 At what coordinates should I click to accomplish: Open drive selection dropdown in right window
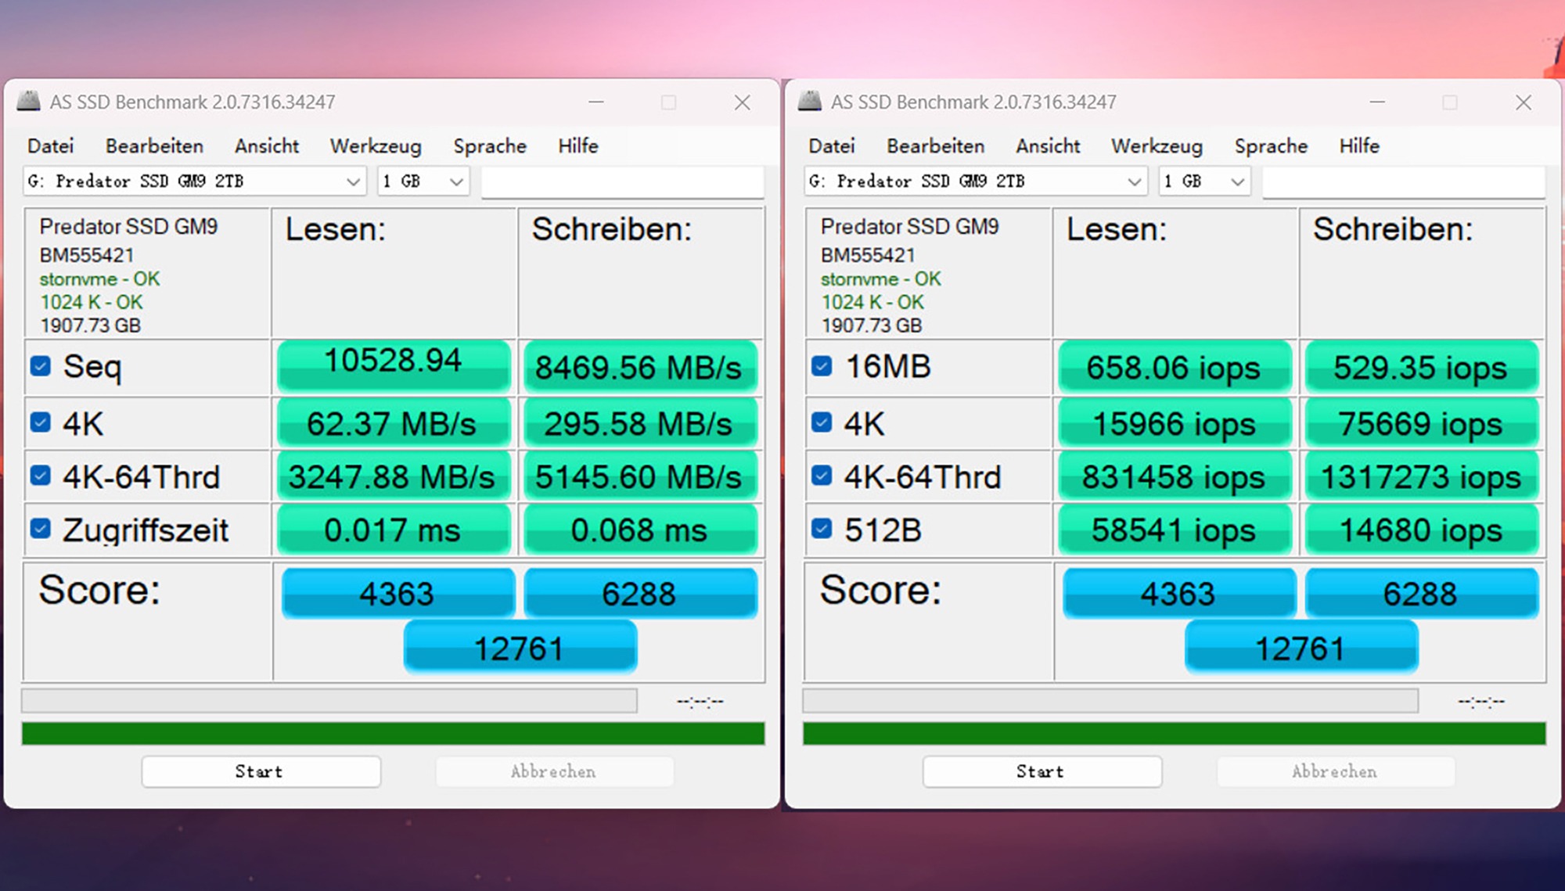[x=975, y=181]
